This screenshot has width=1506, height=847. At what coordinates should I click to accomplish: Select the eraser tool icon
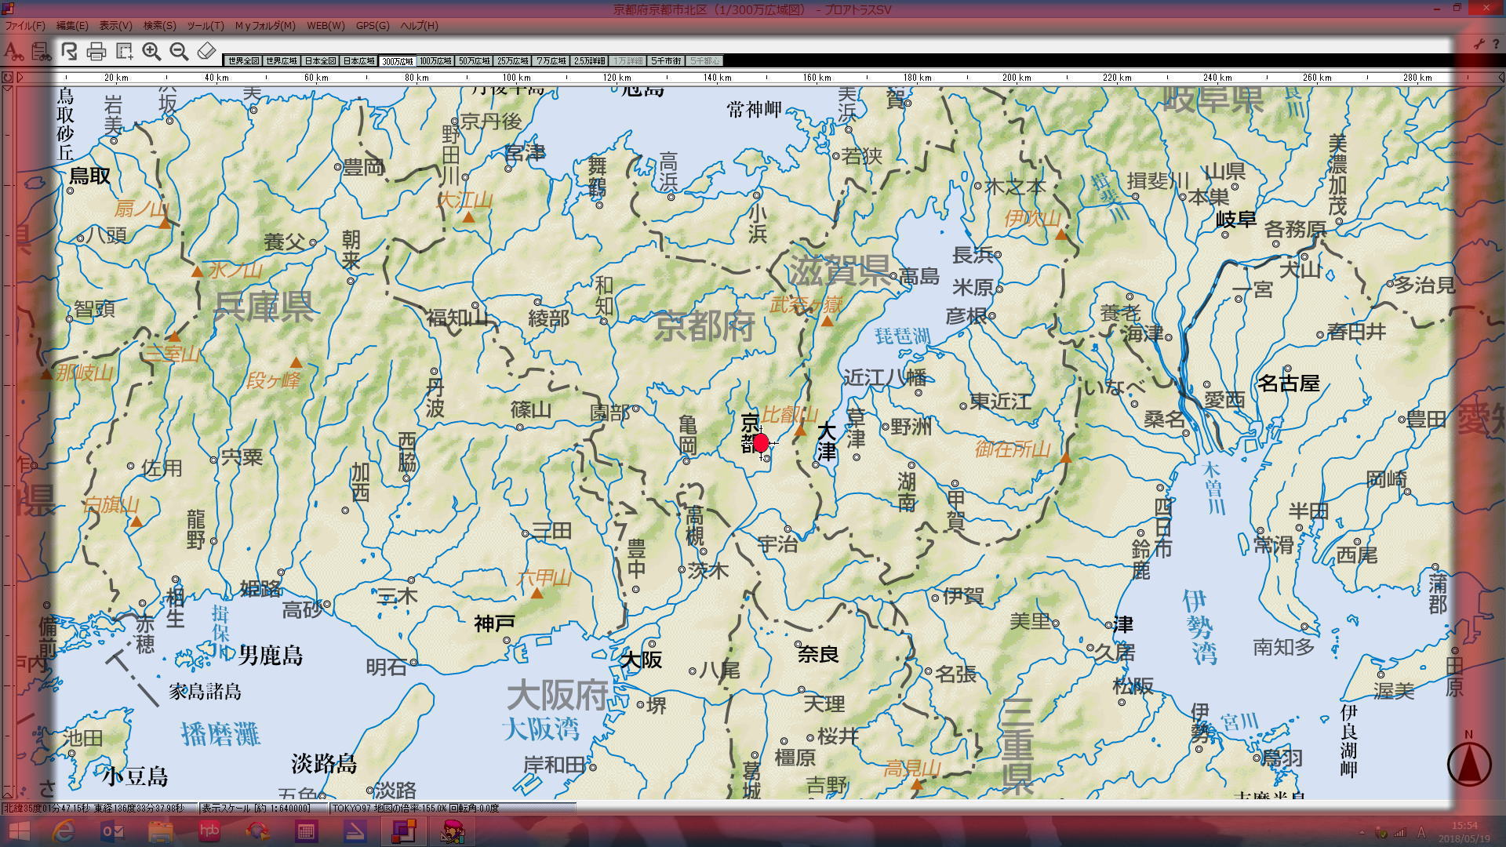206,52
